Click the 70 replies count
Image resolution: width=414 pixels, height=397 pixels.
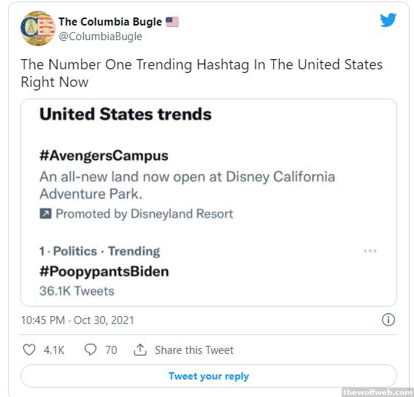pos(111,350)
